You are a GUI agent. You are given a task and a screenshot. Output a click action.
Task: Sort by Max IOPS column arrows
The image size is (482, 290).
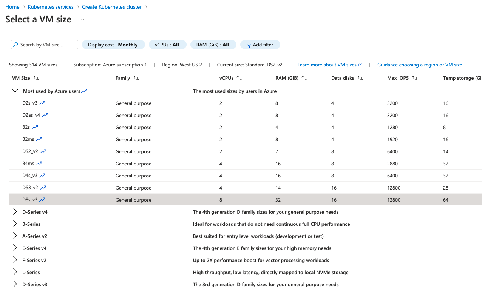pos(415,78)
